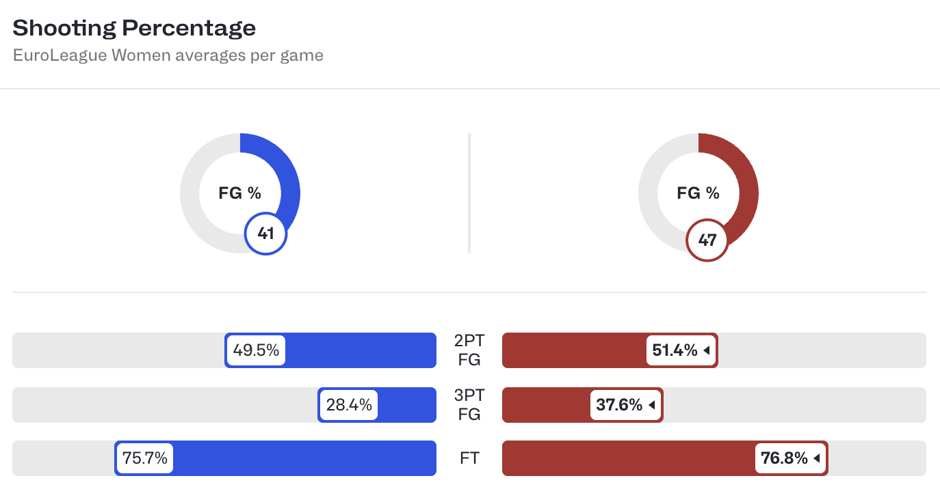The height and width of the screenshot is (489, 940).
Task: Click the Shooting Percentage heading
Action: click(x=134, y=28)
